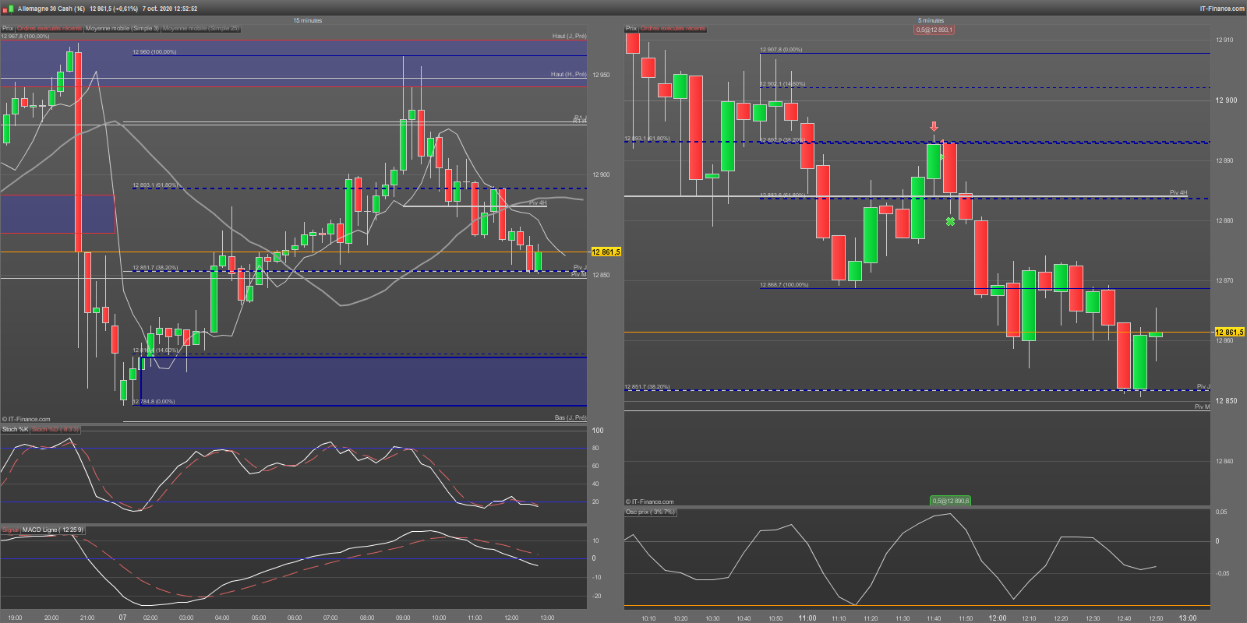Click the candlestick chart icon in title bar
The width and height of the screenshot is (1247, 623).
[8, 9]
